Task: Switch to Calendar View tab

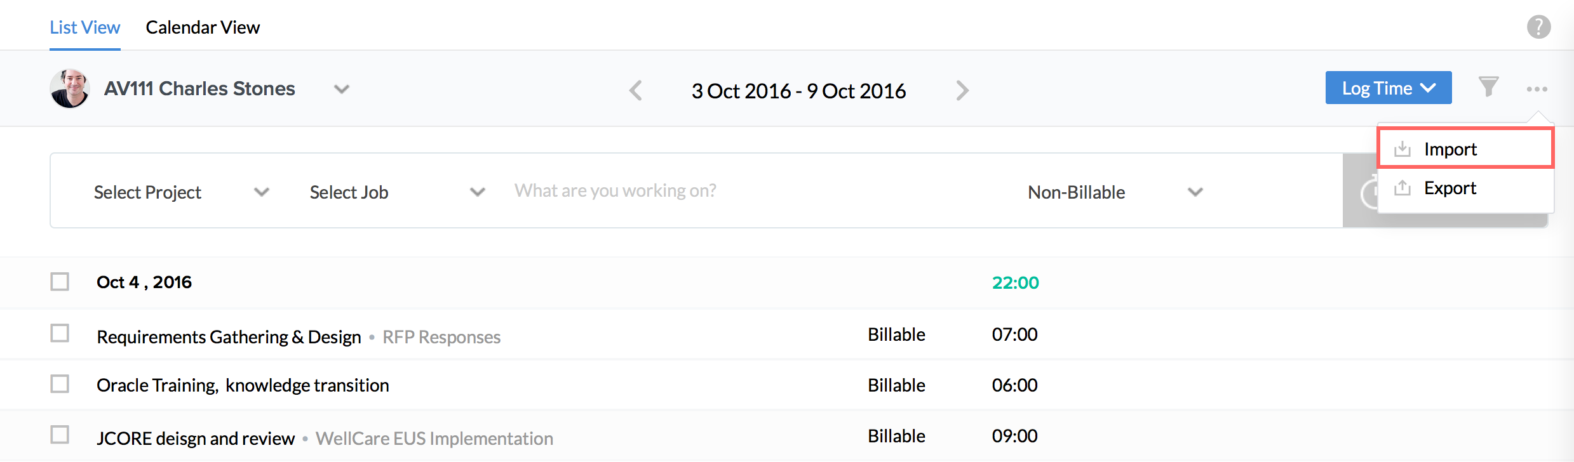Action: point(203,27)
